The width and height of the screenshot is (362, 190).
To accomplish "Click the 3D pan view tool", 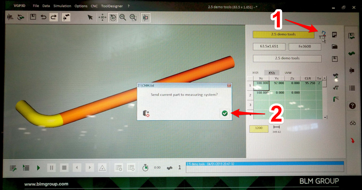I will point(102,17).
